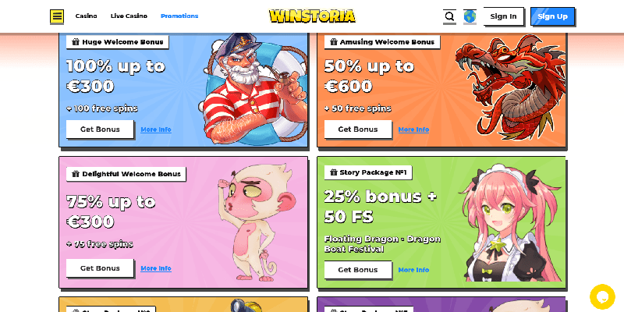
Task: More Info on Story Package №1
Action: coord(413,270)
